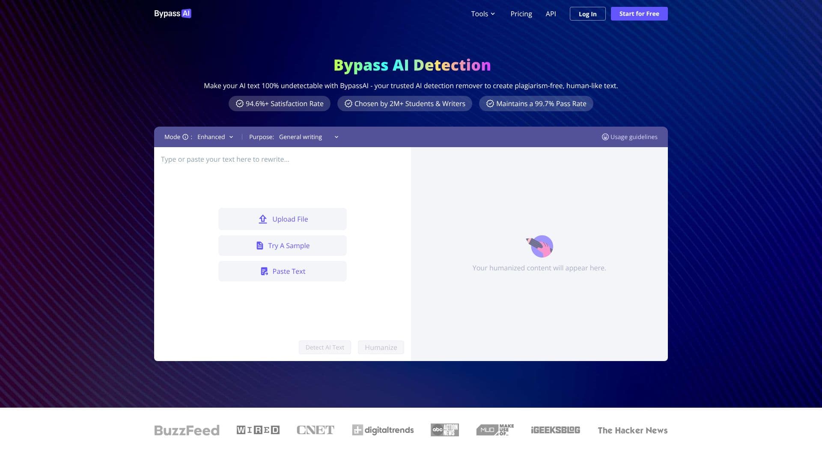822x462 pixels.
Task: Click the 'Purpose:' label
Action: point(262,137)
